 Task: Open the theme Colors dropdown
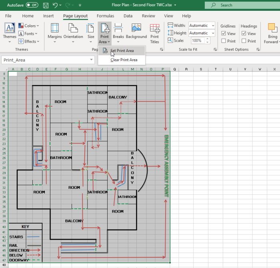click(28, 26)
